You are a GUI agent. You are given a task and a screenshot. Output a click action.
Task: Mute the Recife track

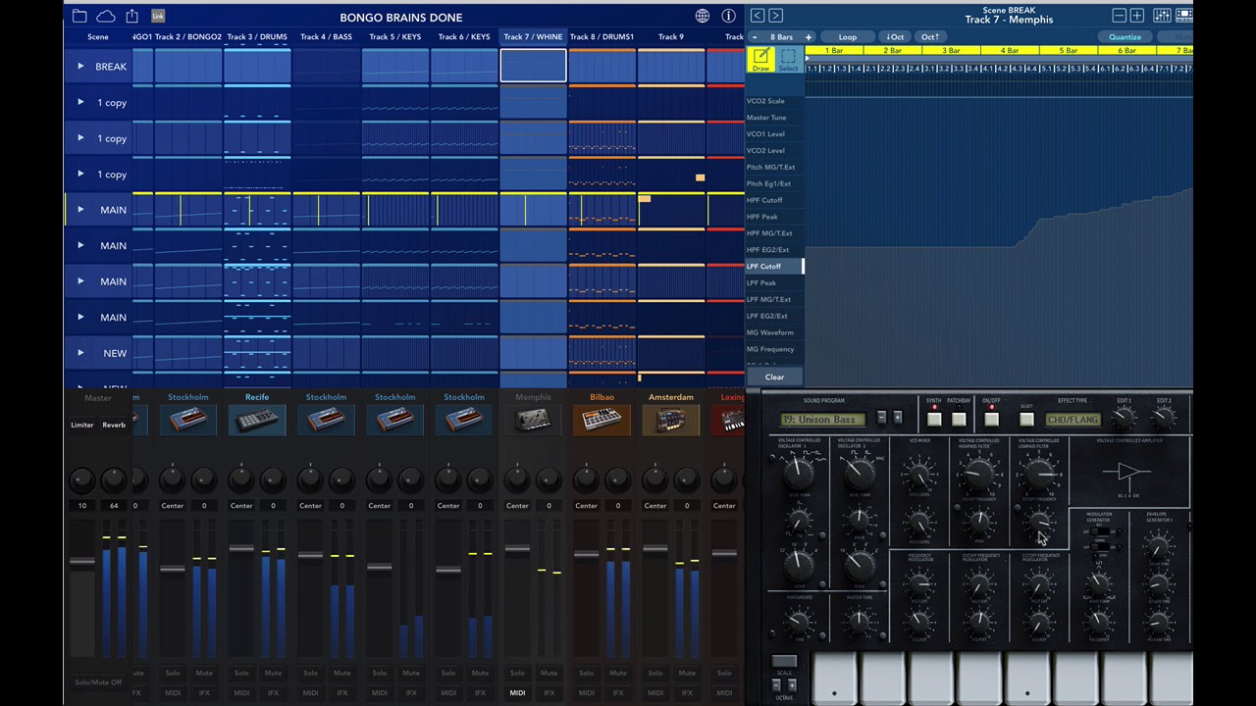(273, 673)
